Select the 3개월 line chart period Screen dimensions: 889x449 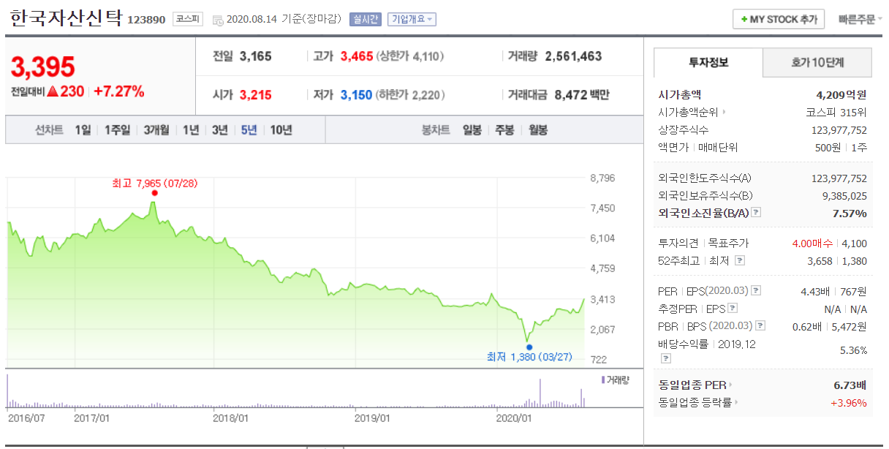pyautogui.click(x=156, y=130)
